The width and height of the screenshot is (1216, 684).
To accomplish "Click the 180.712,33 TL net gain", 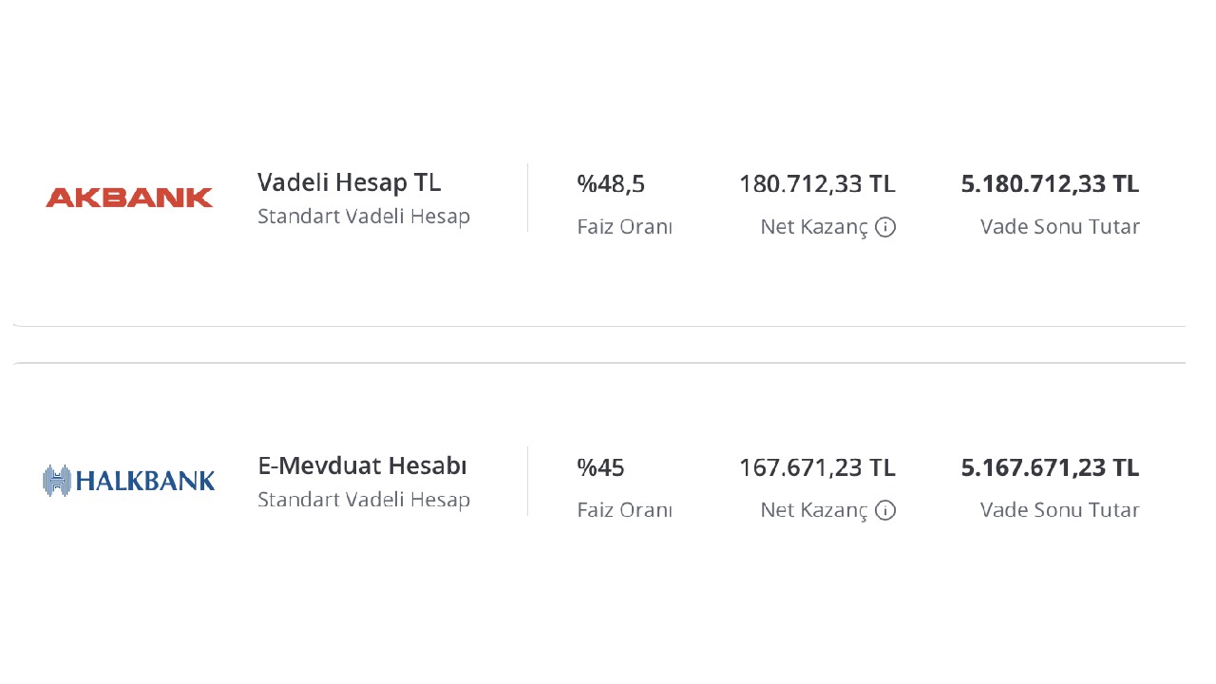I will (817, 183).
